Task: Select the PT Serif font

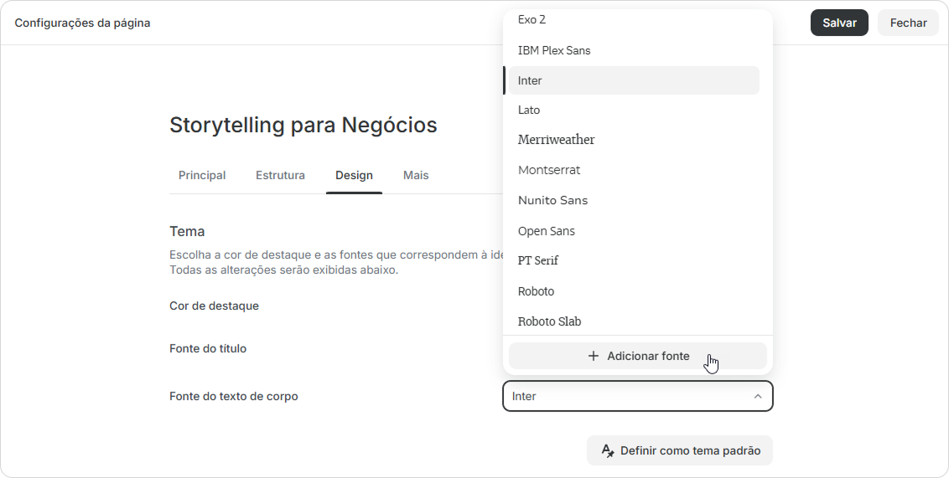Action: click(634, 260)
